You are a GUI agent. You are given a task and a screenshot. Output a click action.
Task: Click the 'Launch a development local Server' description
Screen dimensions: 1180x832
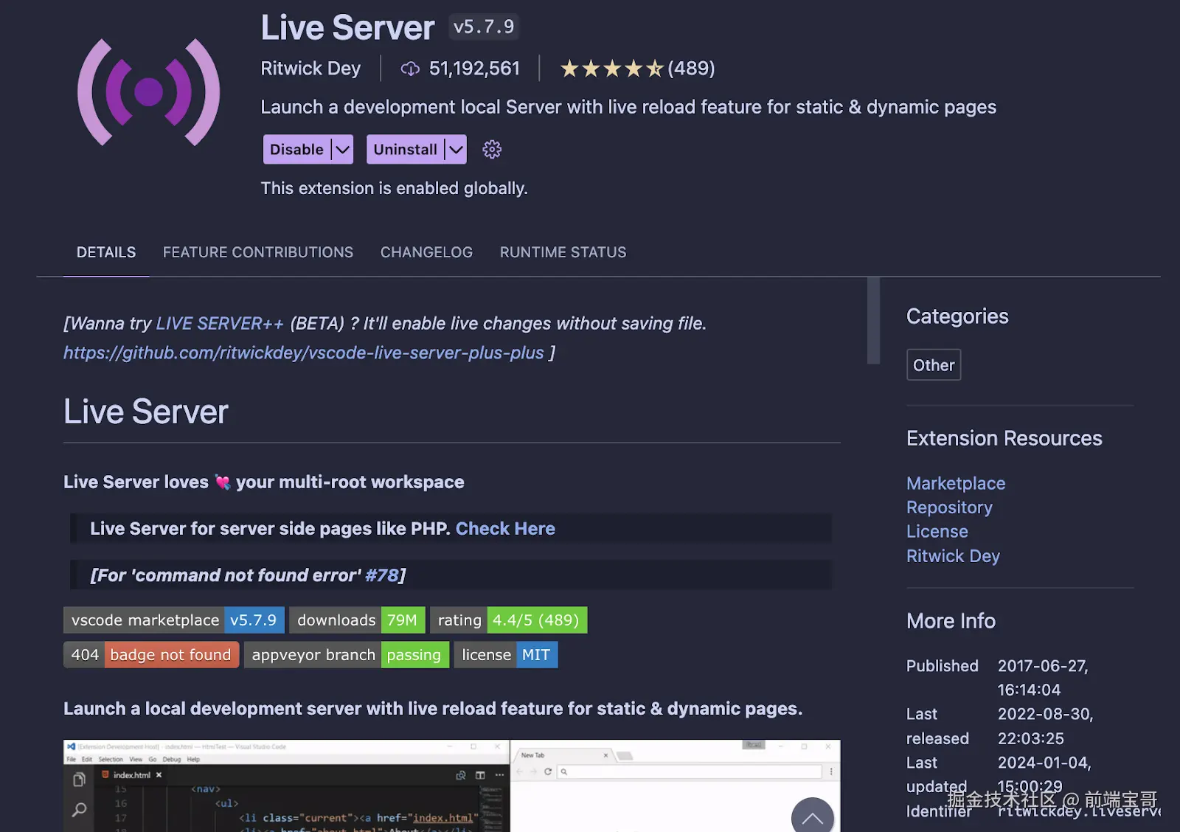(628, 108)
